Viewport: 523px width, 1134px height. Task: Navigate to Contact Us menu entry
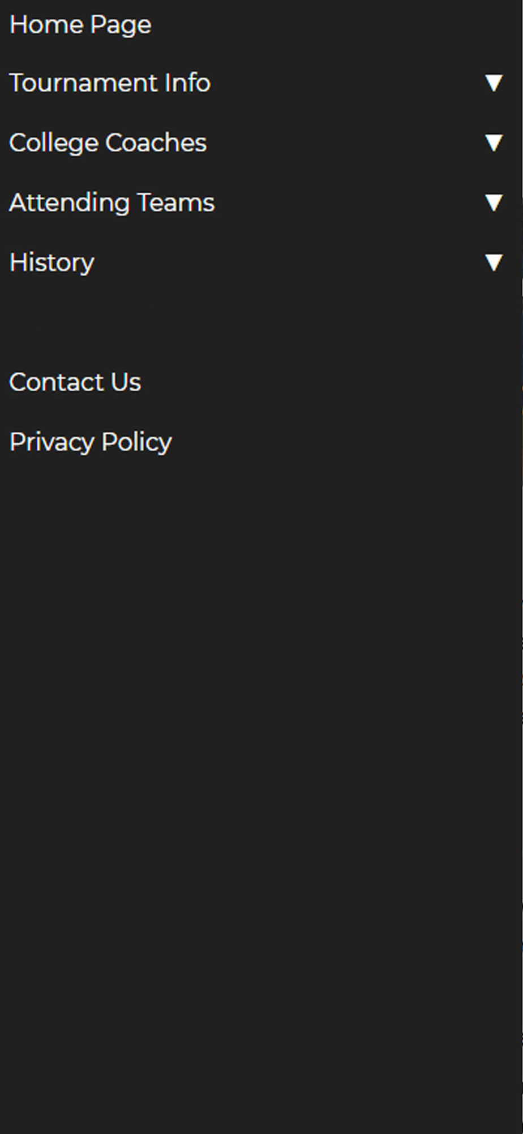pos(75,382)
